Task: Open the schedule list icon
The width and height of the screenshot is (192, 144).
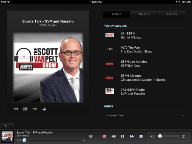Action: [25, 109]
